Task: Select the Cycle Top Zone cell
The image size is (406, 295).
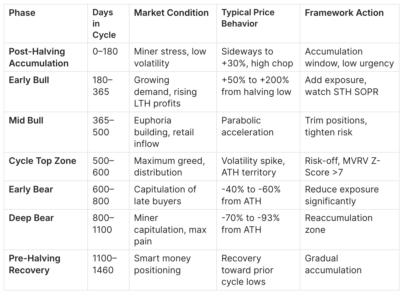Action: tap(42, 161)
